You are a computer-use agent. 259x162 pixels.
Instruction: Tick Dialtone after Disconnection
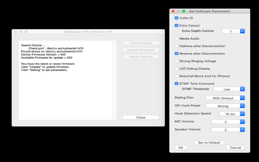176,46
